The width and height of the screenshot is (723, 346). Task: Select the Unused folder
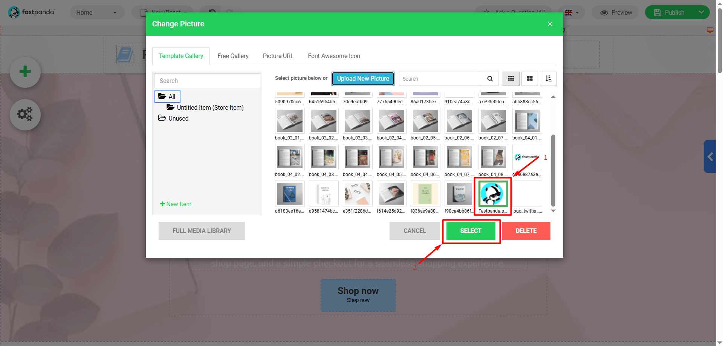pyautogui.click(x=178, y=118)
